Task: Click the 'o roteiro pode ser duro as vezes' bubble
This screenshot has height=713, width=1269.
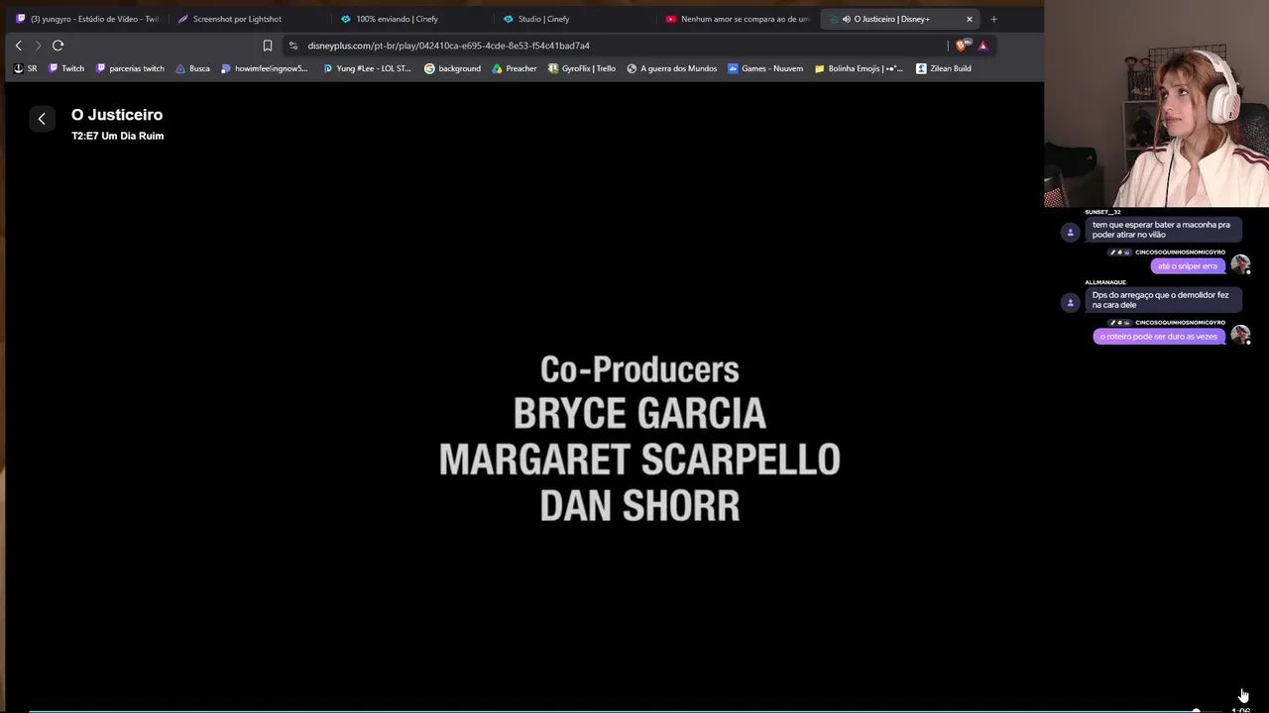Action: [x=1158, y=337]
